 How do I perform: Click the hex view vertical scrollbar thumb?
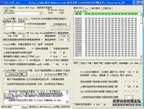[x=141, y=20]
